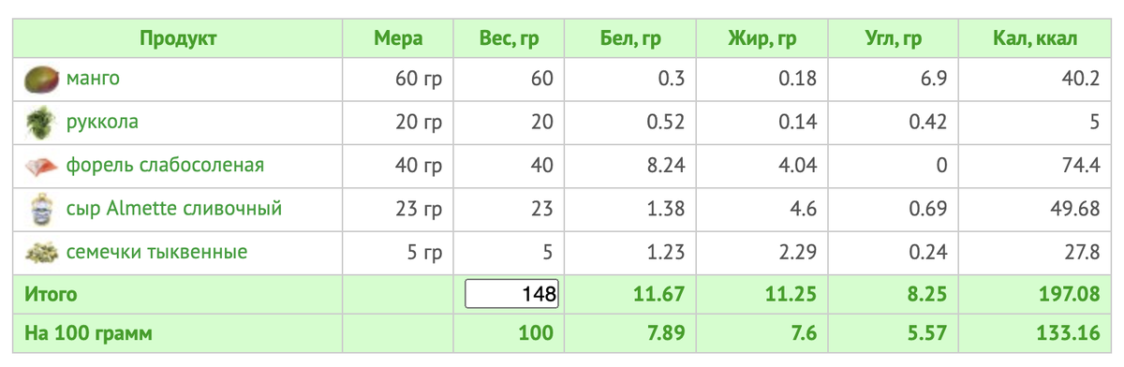Click the Almette cheese jar icon
Image resolution: width=1124 pixels, height=367 pixels.
pyautogui.click(x=40, y=209)
